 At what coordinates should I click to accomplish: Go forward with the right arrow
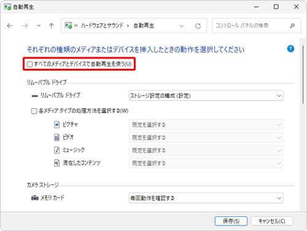coord(25,26)
